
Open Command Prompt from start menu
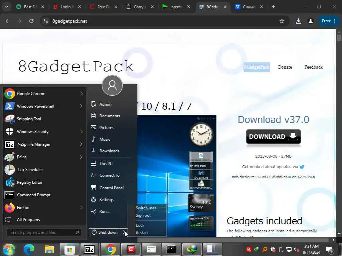pos(45,195)
